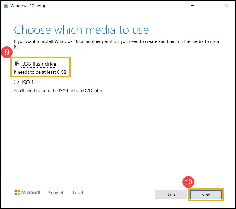The width and height of the screenshot is (236, 209).
Task: Maximize the setup window
Action: coord(210,6)
